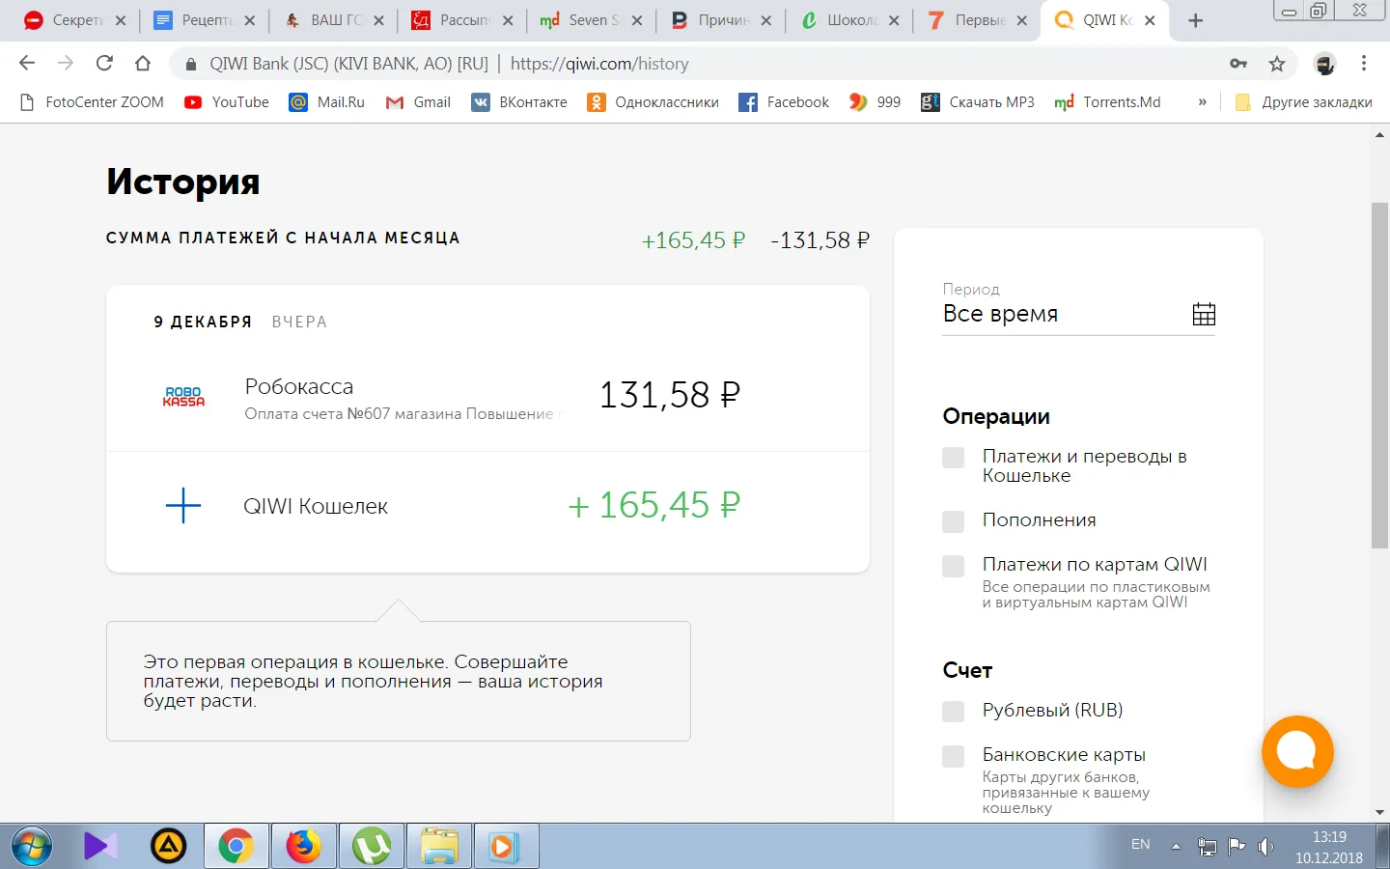This screenshot has height=869, width=1390.
Task: Launch Google Chrome from the taskbar
Action: pyautogui.click(x=236, y=847)
